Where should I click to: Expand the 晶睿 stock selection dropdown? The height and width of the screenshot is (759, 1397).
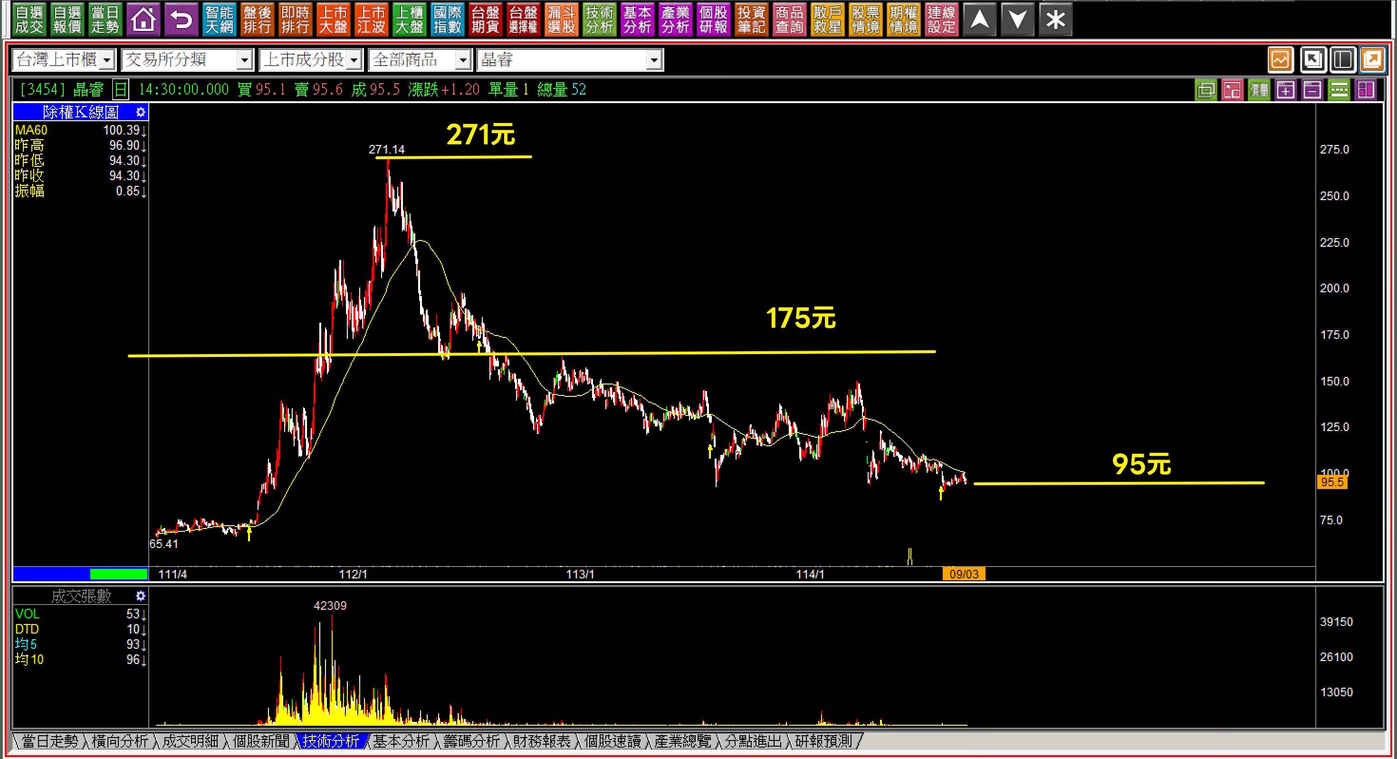654,60
